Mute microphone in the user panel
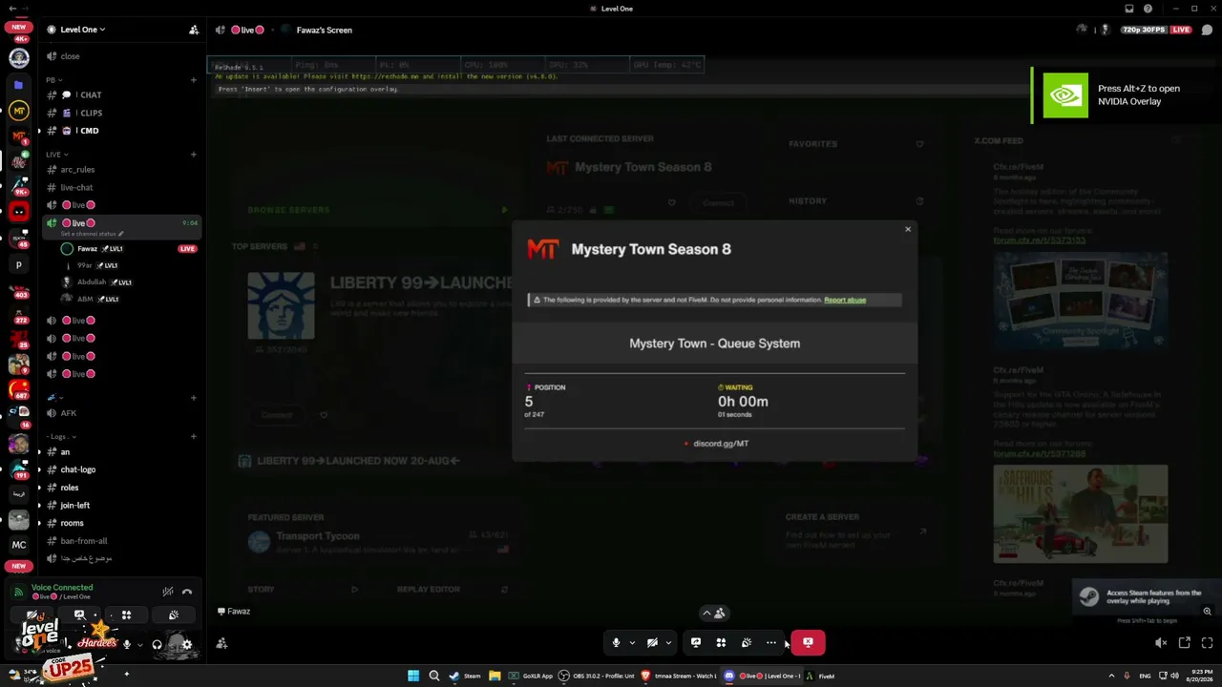The width and height of the screenshot is (1222, 687). point(127,645)
